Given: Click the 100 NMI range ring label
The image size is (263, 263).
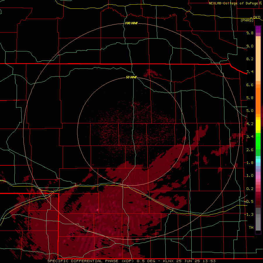Looking at the screenshot, I should [131, 23].
